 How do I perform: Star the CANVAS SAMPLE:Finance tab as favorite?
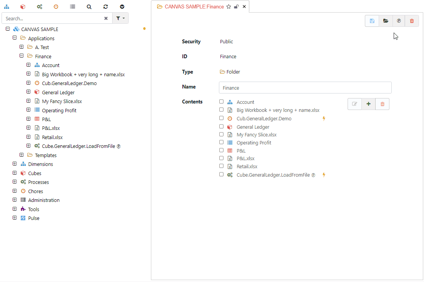pos(229,7)
